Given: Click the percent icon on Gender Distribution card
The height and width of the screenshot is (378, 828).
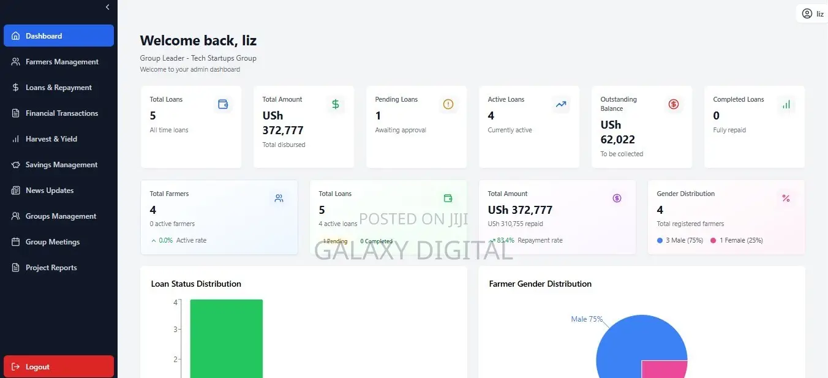Looking at the screenshot, I should [x=786, y=198].
